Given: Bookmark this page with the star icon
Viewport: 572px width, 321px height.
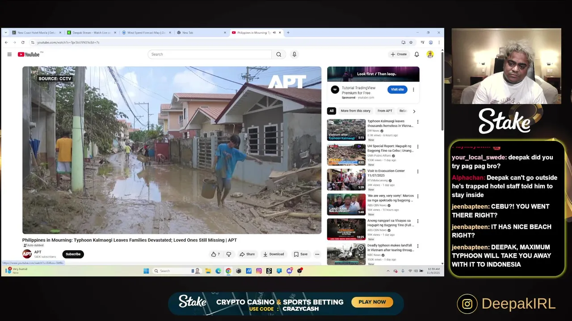Looking at the screenshot, I should 411,42.
